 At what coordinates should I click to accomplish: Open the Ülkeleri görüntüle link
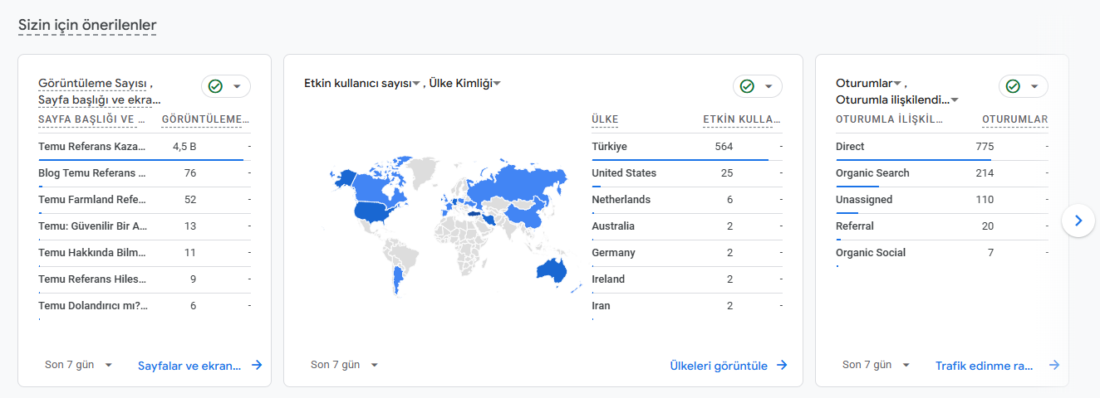[719, 365]
